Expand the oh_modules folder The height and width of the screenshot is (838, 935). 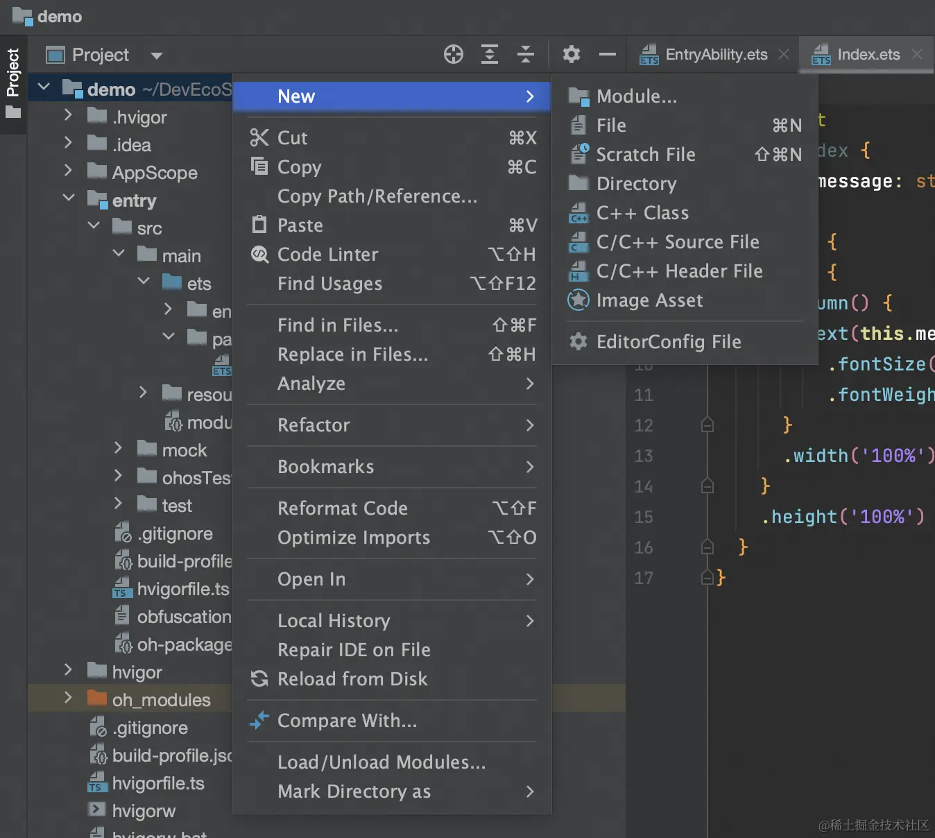pos(68,698)
